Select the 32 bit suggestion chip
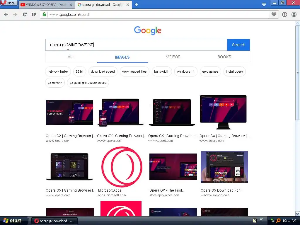This screenshot has width=300, height=225. coord(79,71)
